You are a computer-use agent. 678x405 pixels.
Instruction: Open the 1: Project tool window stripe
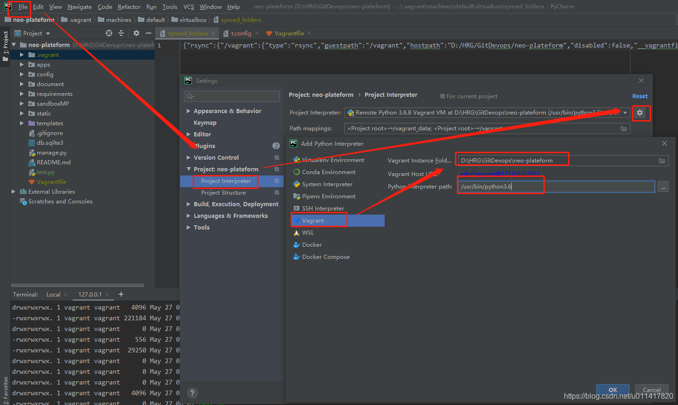(5, 46)
